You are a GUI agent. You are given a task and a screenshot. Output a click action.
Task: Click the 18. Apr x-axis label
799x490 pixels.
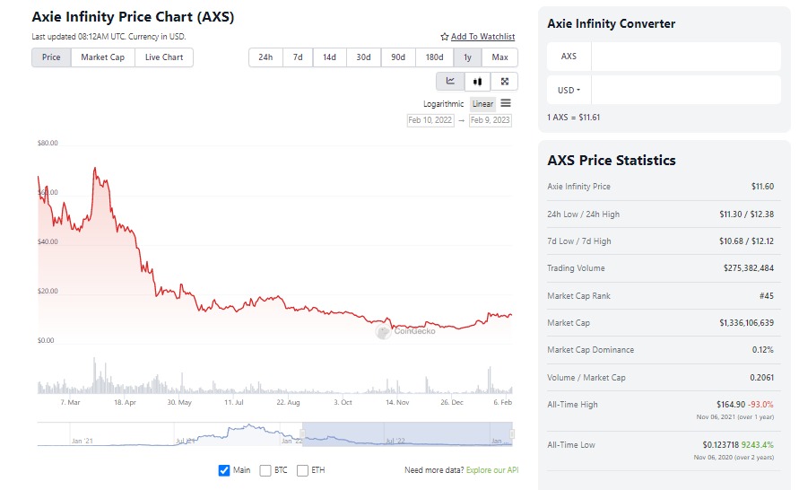(x=125, y=402)
